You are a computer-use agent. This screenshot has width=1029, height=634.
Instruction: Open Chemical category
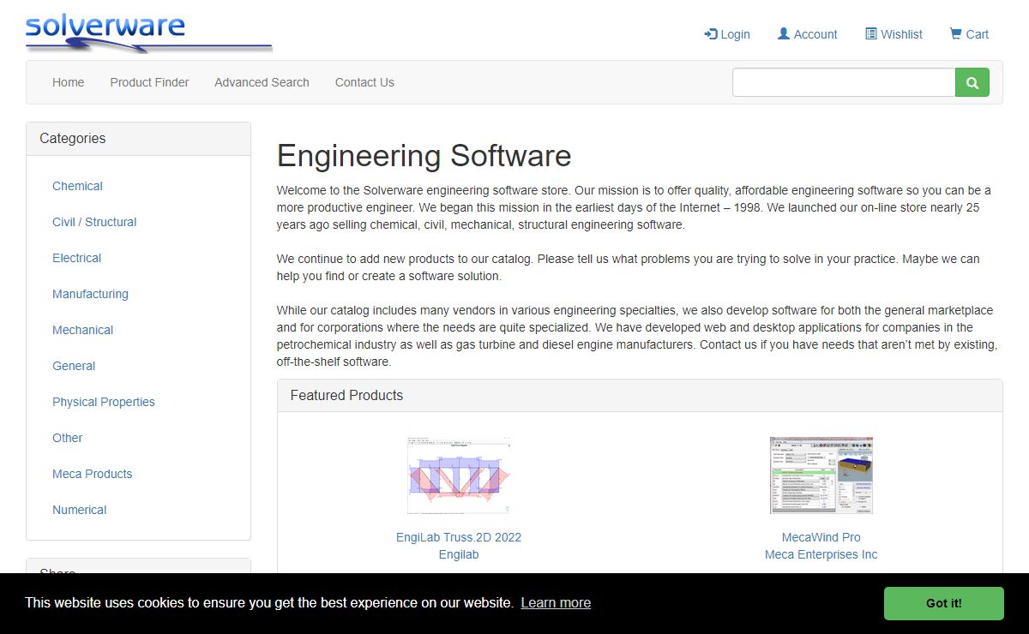tap(77, 186)
